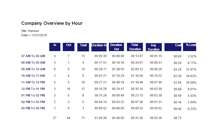Click the 'Duration Out' column header
Screen dimensions: 221x135
pos(117,47)
